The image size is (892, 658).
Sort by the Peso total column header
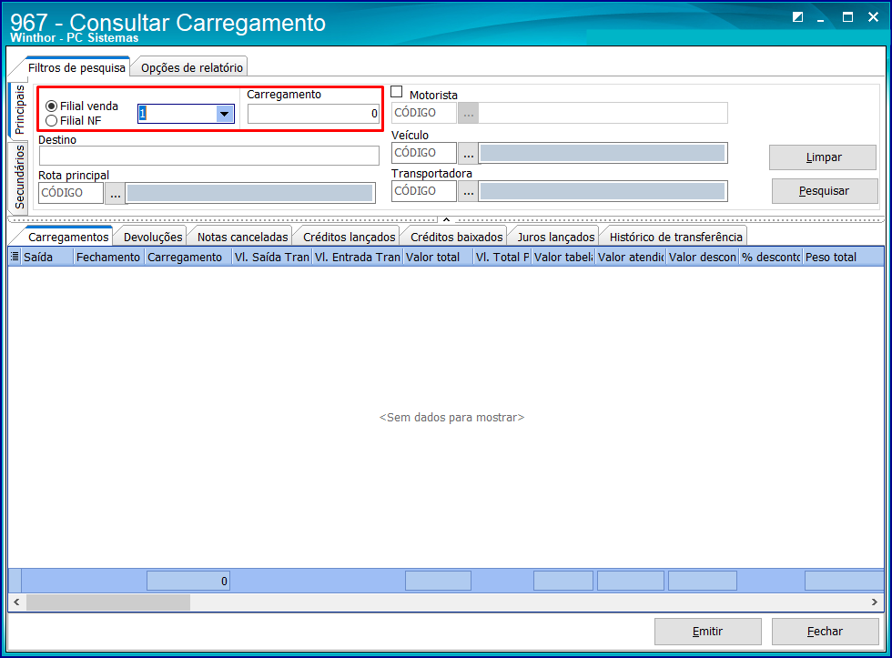[x=843, y=257]
